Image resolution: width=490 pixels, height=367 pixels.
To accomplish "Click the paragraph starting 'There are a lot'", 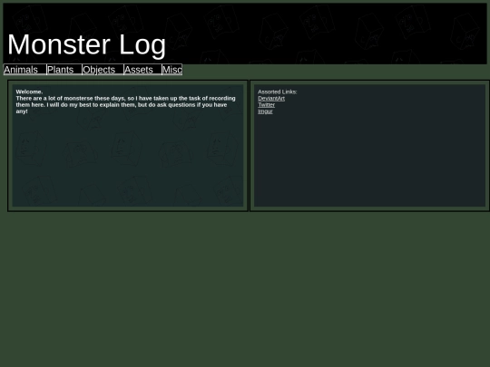I will coord(125,105).
